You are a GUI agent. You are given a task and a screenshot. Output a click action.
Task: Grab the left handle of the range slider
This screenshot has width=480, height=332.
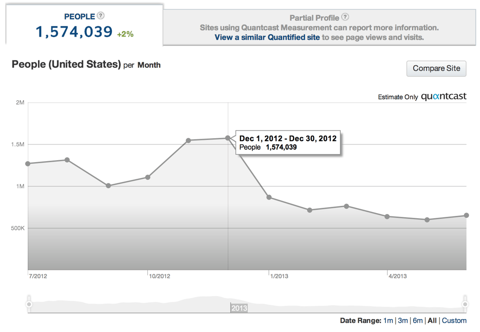click(29, 304)
